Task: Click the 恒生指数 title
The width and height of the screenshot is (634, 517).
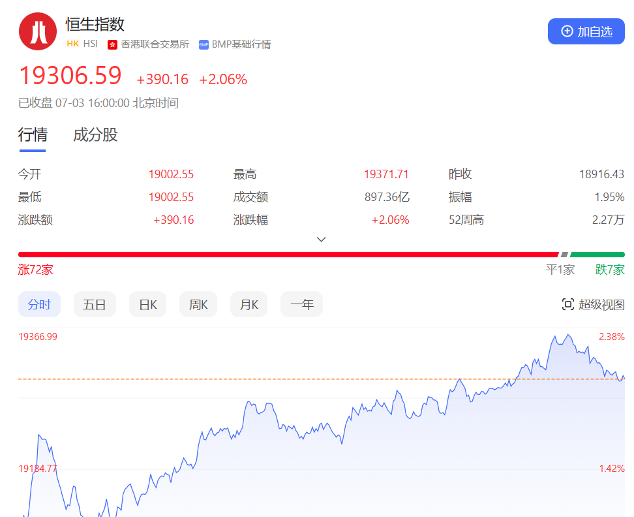Action: pos(95,24)
